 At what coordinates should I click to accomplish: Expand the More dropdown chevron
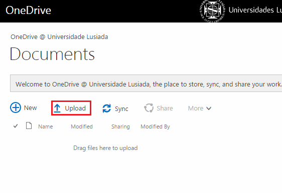[209, 108]
